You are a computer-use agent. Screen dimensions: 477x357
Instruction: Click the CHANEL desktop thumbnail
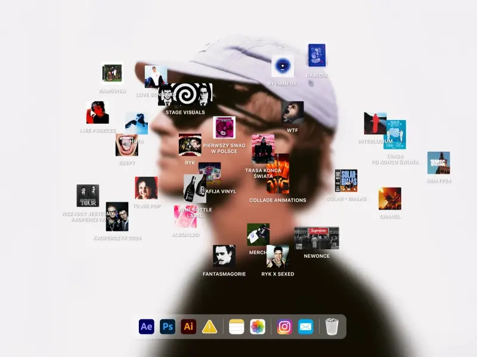(390, 199)
